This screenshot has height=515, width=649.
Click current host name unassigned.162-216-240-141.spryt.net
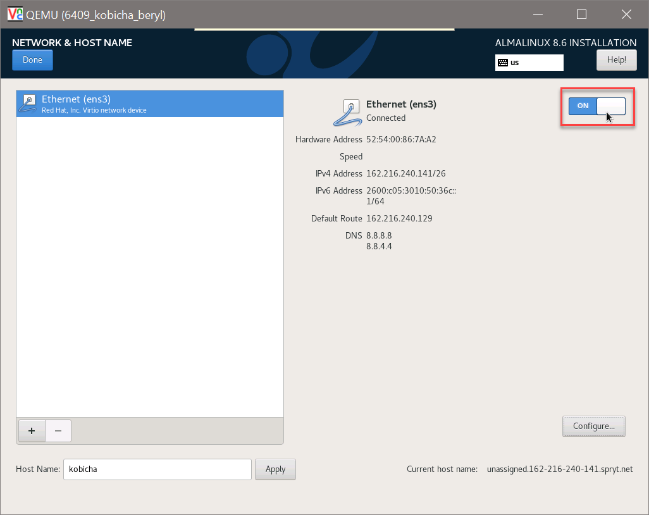point(560,469)
